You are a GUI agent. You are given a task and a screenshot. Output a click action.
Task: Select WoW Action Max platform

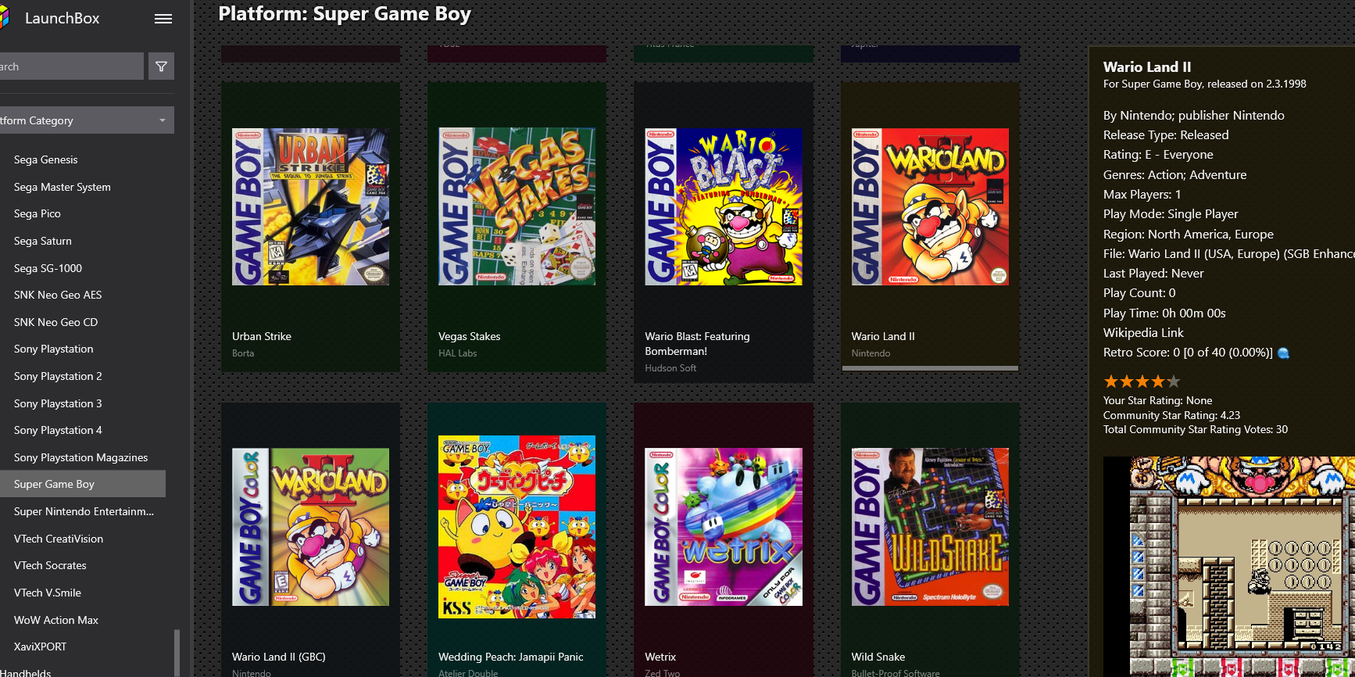(56, 620)
